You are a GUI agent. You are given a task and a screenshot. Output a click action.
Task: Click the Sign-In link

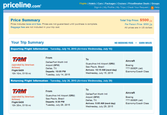[x=98, y=7]
